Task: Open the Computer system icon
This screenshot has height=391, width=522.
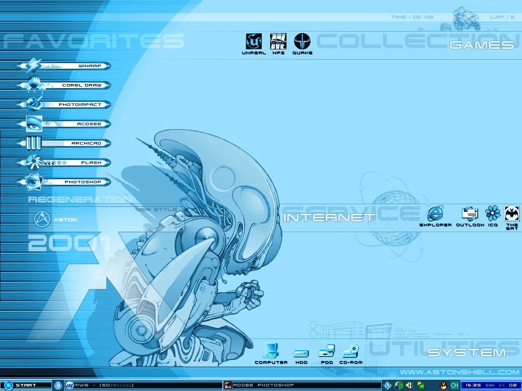Action: (271, 351)
